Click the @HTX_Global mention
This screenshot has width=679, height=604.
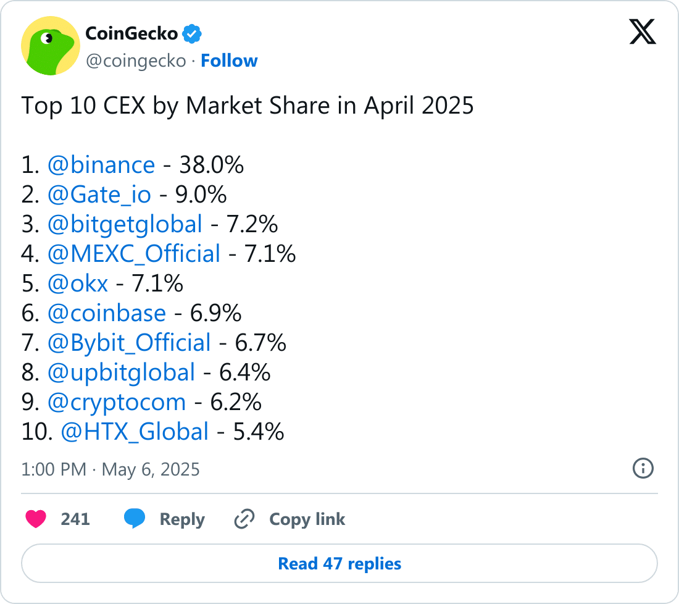pos(135,432)
